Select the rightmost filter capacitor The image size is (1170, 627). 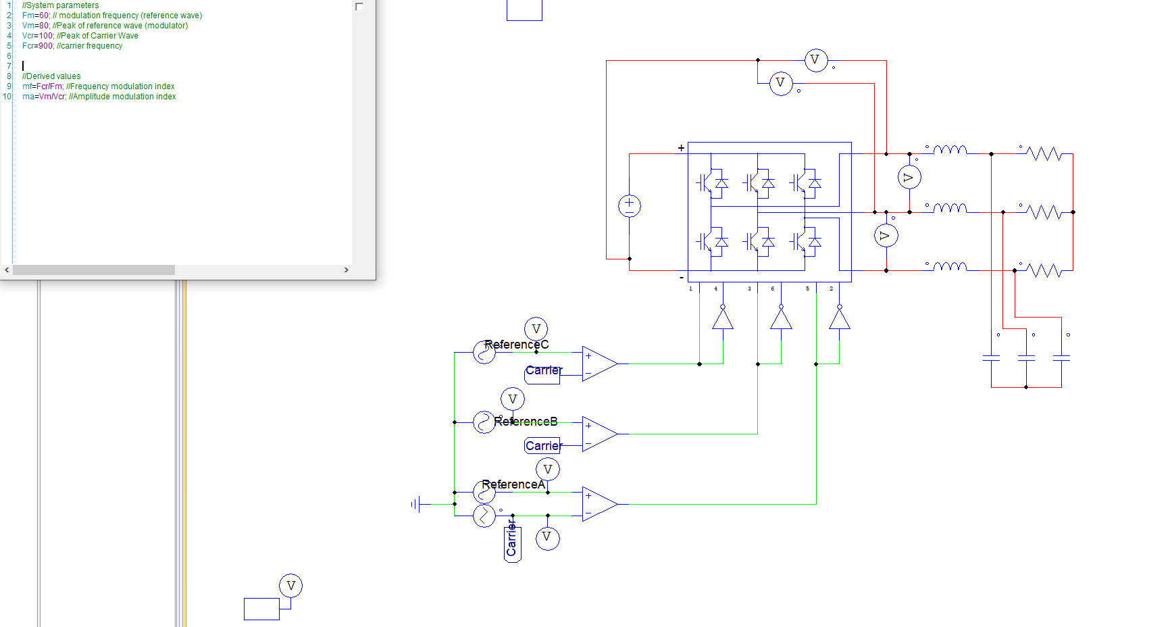pos(1061,357)
